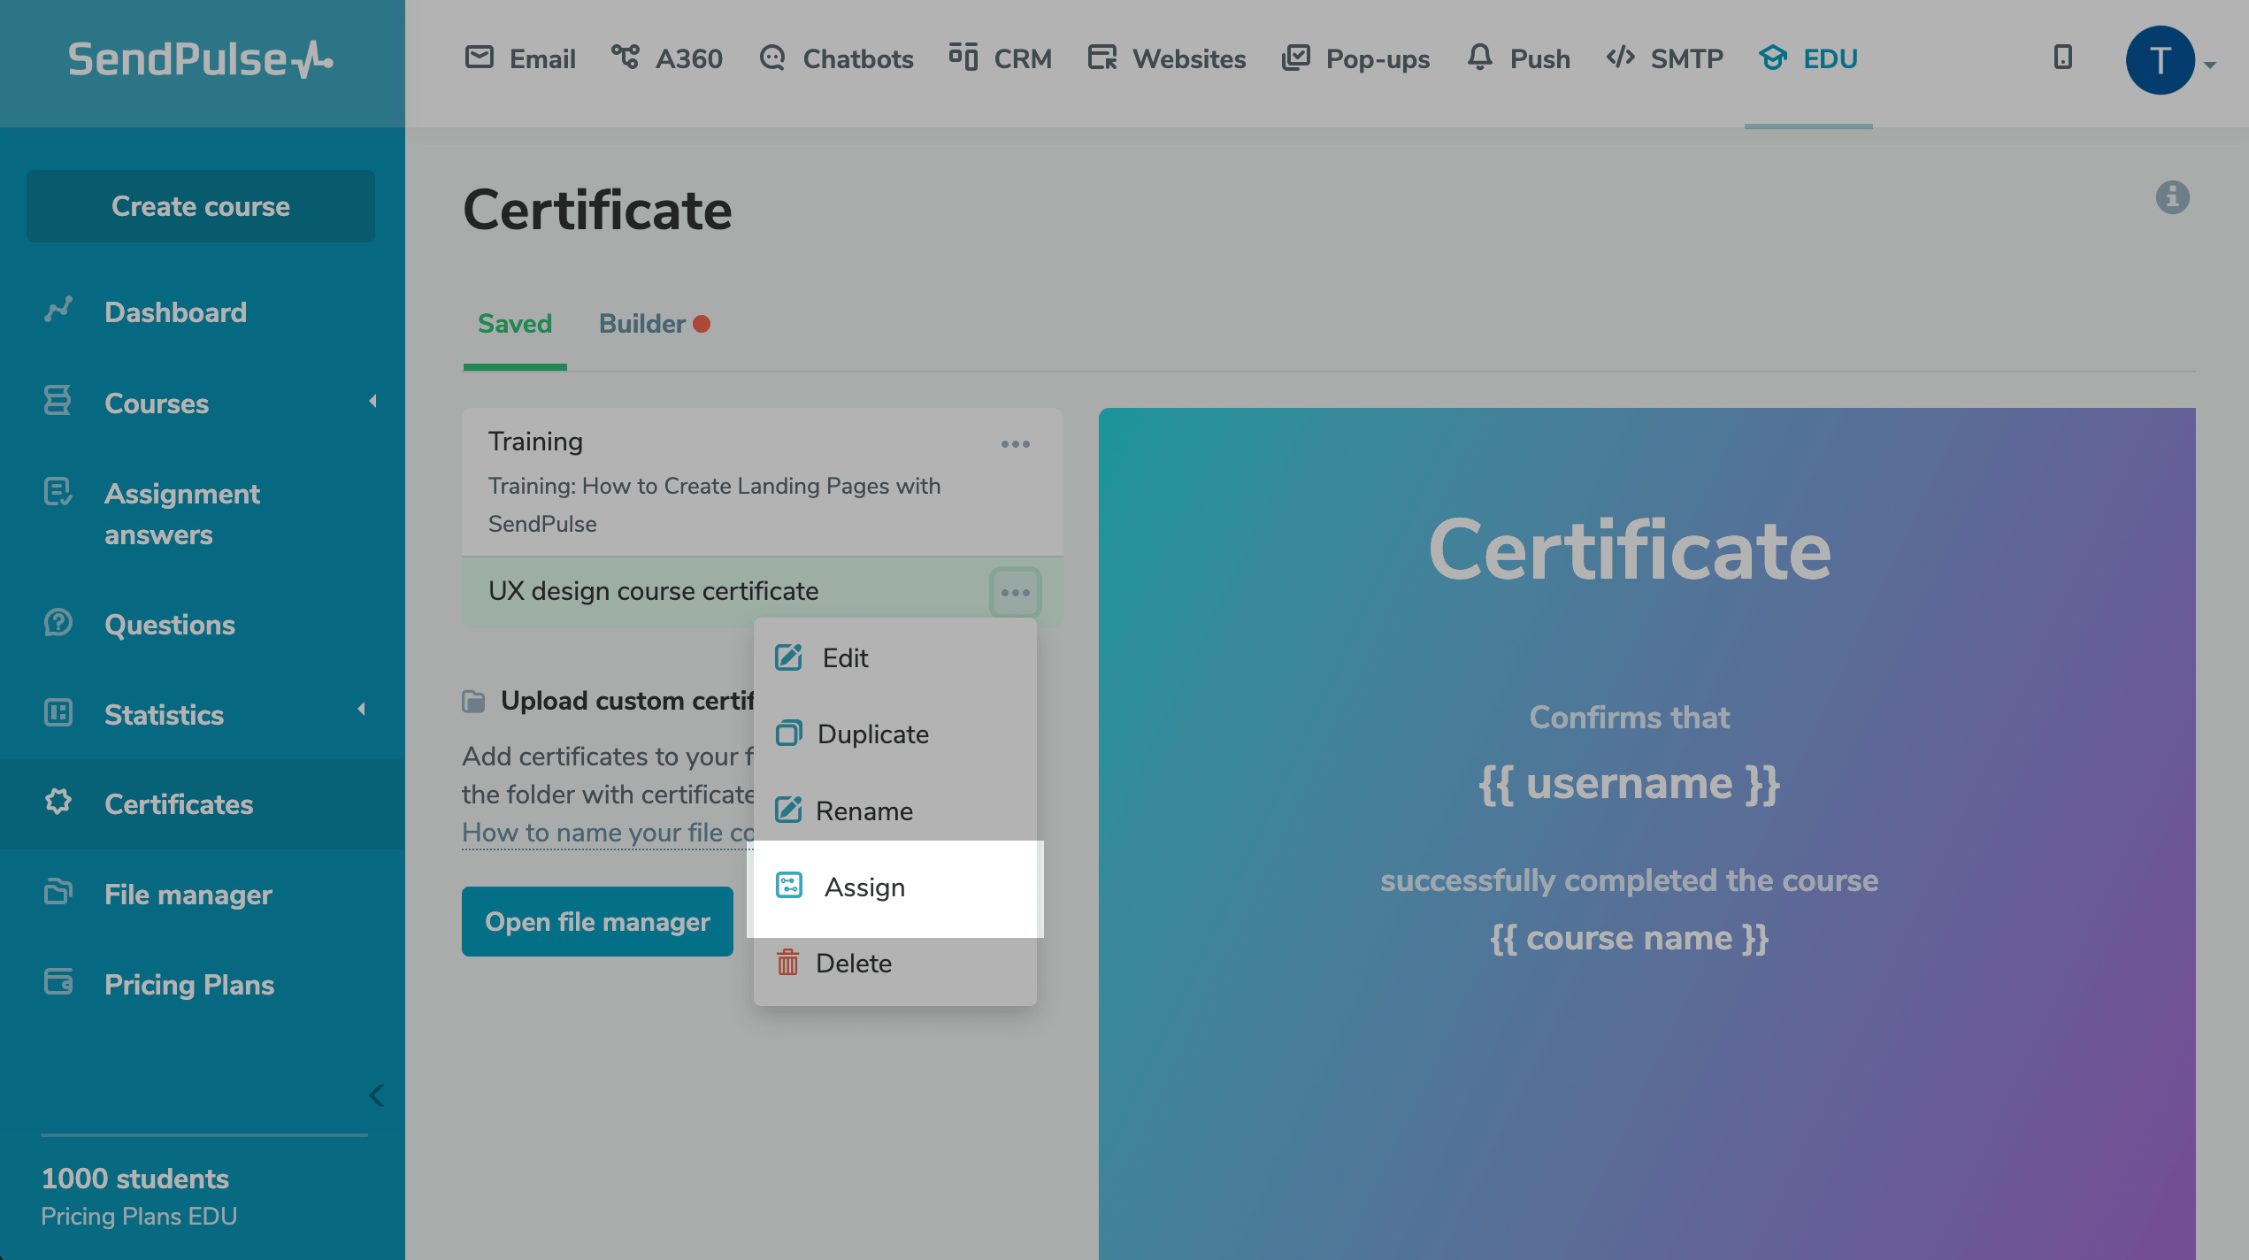This screenshot has height=1260, width=2249.
Task: Click the Duplicate copy icon in menu
Action: tap(787, 734)
